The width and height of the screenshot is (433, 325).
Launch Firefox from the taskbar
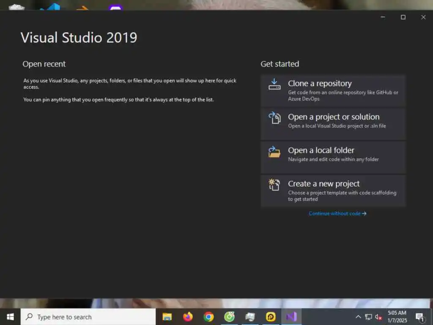[188, 317]
